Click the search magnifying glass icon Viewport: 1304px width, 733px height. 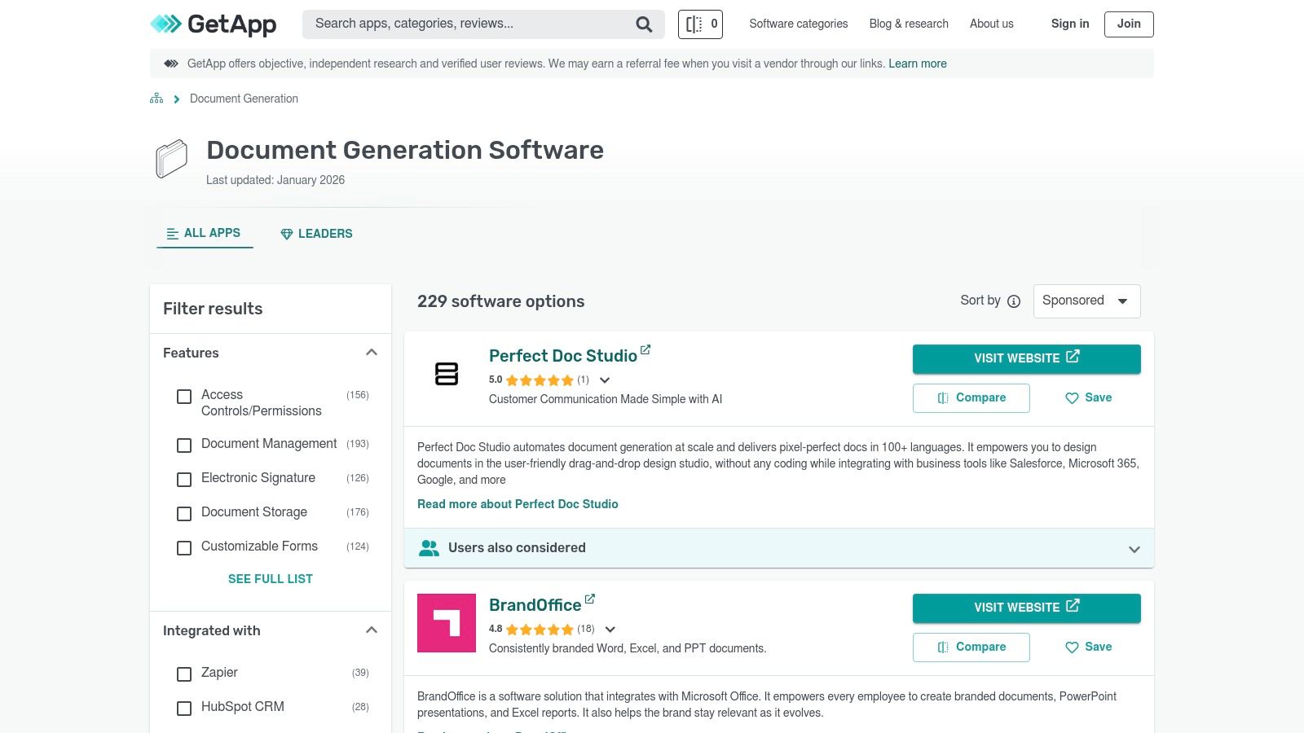point(644,24)
